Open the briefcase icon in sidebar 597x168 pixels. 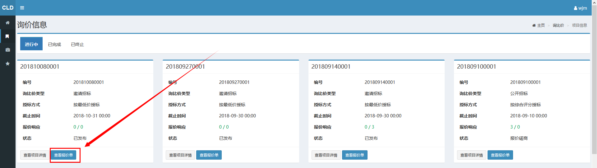click(x=7, y=50)
